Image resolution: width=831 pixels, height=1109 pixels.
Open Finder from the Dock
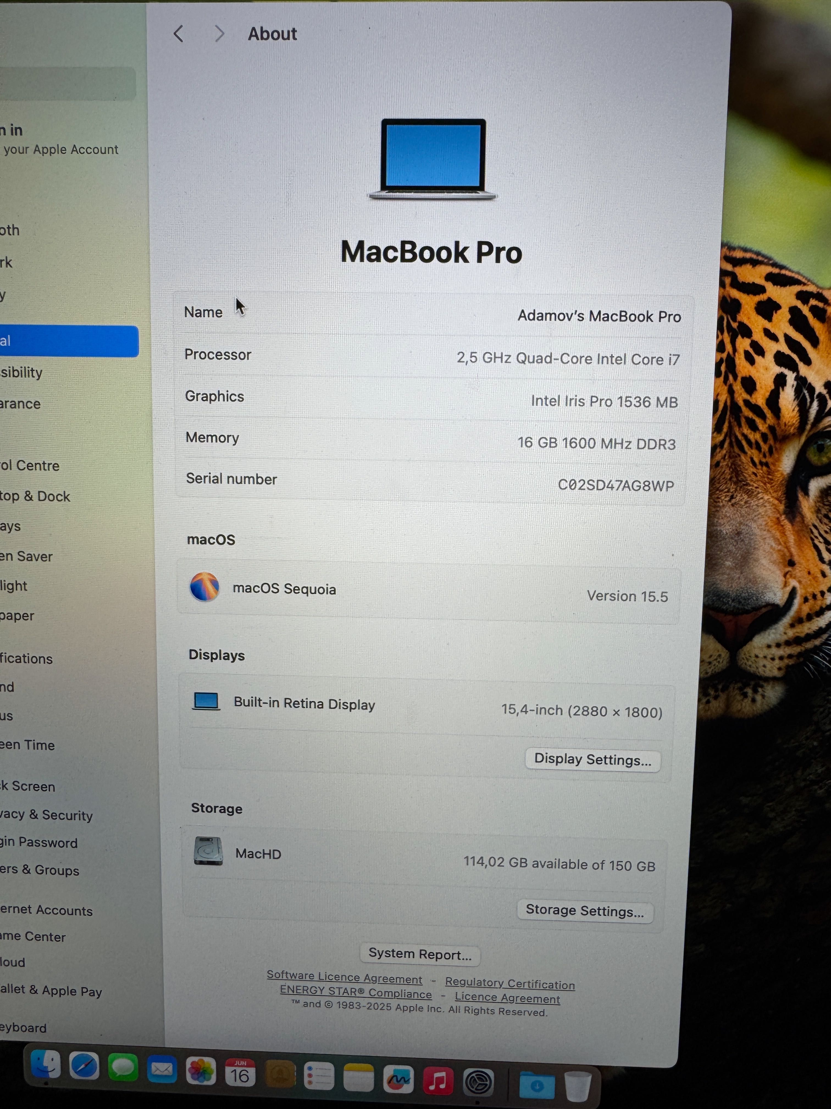45,1064
